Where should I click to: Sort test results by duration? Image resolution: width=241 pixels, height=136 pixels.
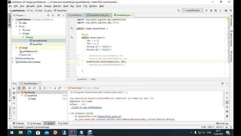point(34,88)
